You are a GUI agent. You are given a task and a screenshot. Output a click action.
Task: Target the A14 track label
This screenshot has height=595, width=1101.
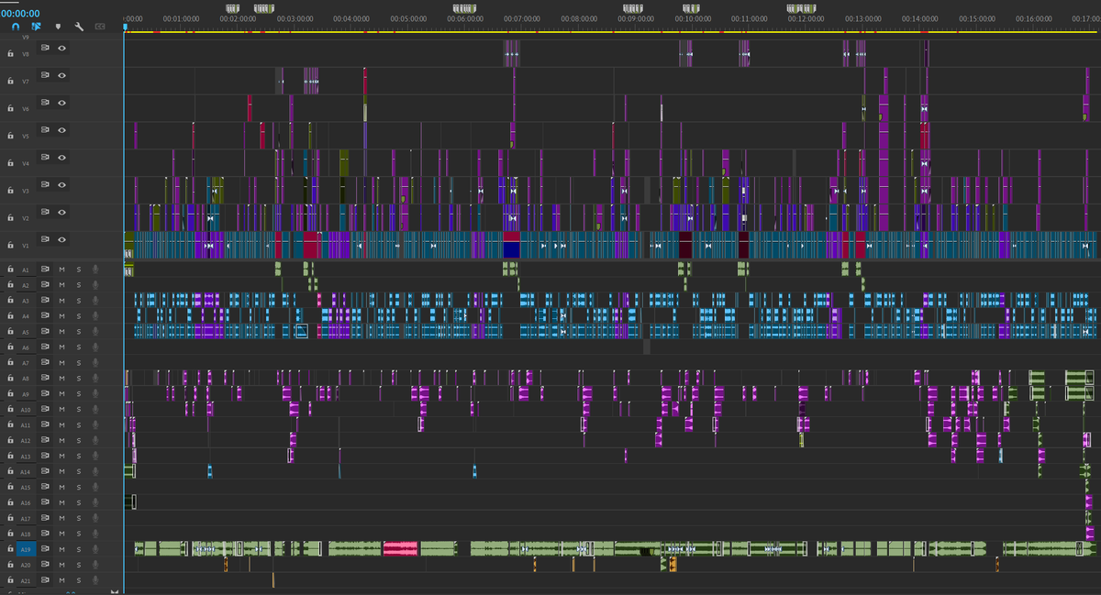pos(26,471)
